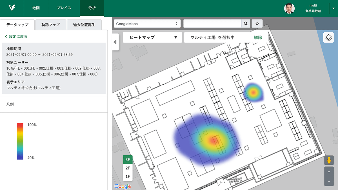This screenshot has height=190, width=338.
Task: Zoom out with the minus button
Action: coord(329,182)
